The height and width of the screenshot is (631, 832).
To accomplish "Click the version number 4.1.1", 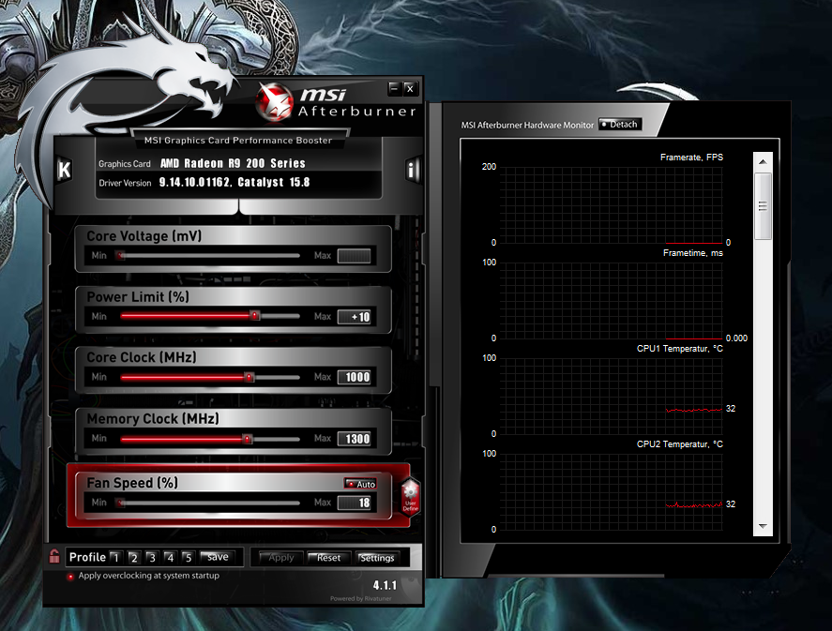I will click(385, 585).
